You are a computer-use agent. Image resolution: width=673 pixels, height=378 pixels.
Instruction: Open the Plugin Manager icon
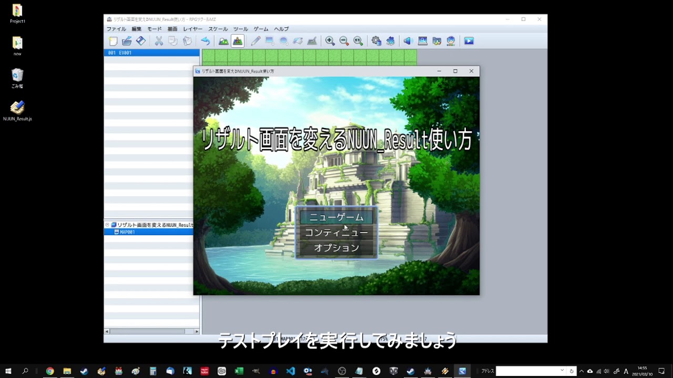[x=390, y=40]
